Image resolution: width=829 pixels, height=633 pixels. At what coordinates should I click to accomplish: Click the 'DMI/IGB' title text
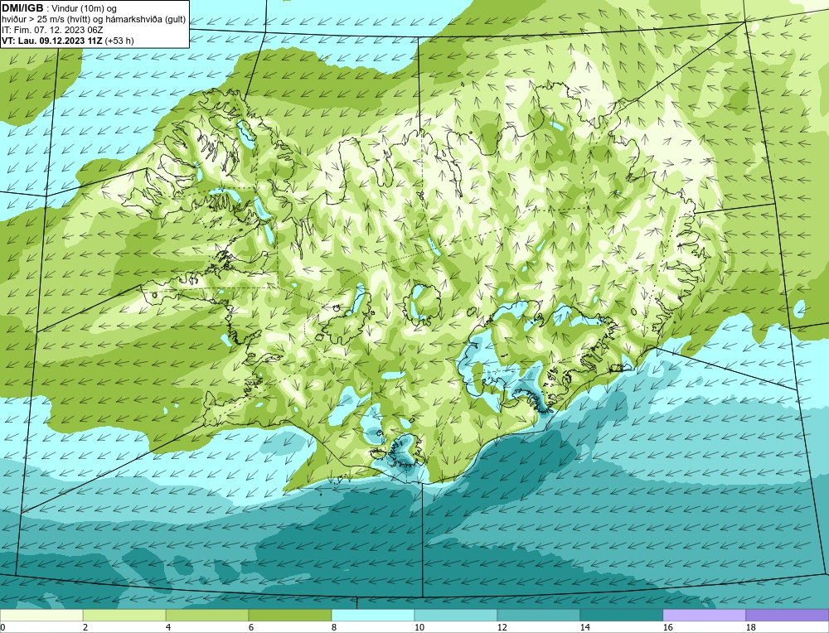coord(22,8)
